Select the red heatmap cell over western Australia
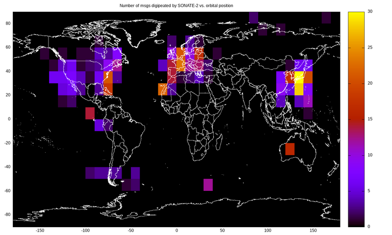The width and height of the screenshot is (392, 235). point(290,149)
